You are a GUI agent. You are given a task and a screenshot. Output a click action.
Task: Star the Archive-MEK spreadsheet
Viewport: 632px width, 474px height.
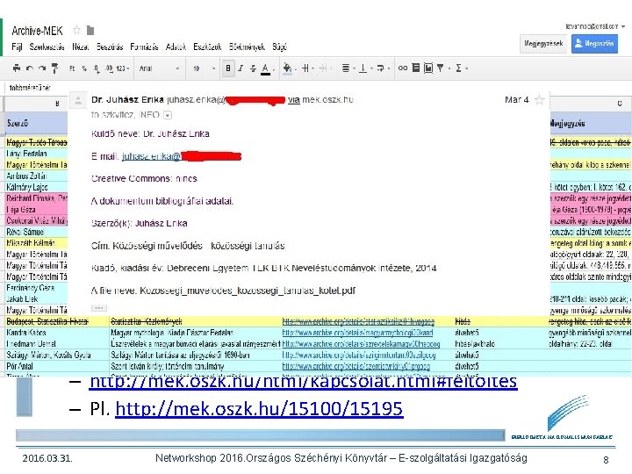(76, 30)
